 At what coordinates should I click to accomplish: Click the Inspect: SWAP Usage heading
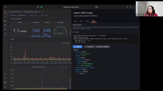(83, 13)
